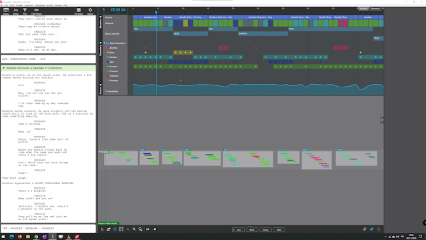
Task: Click the blue pin icon
Action: 371,229
